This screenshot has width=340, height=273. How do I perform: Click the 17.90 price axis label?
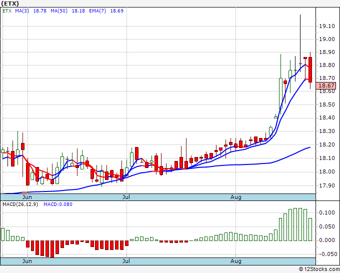327,186
